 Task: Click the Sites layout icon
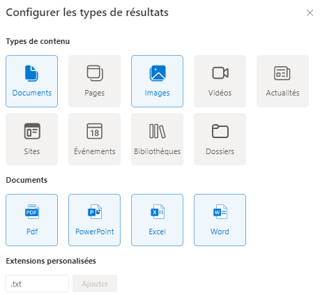click(x=32, y=131)
